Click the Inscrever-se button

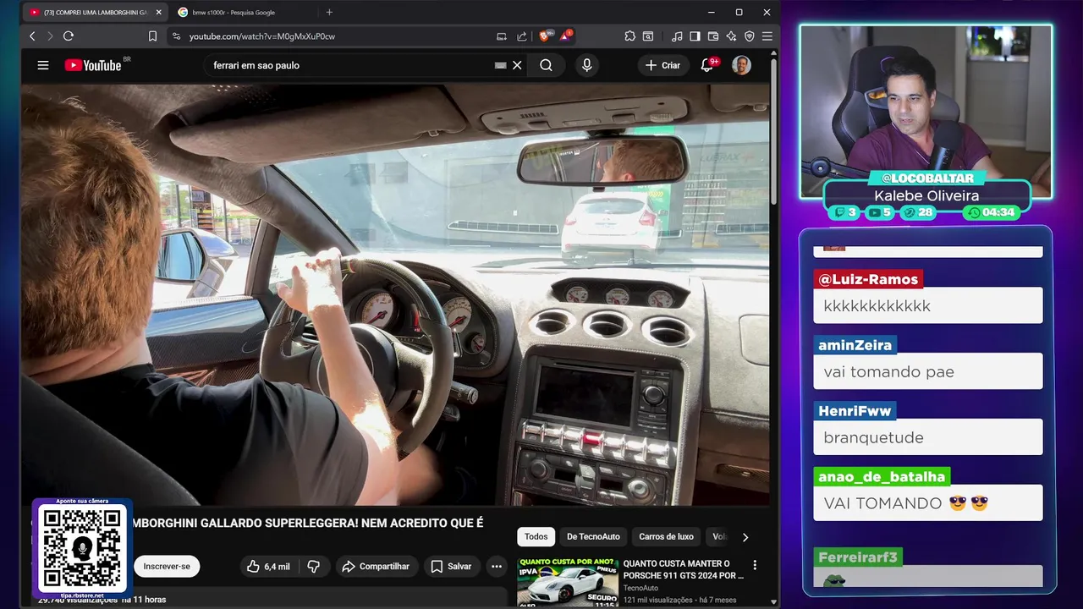167,567
